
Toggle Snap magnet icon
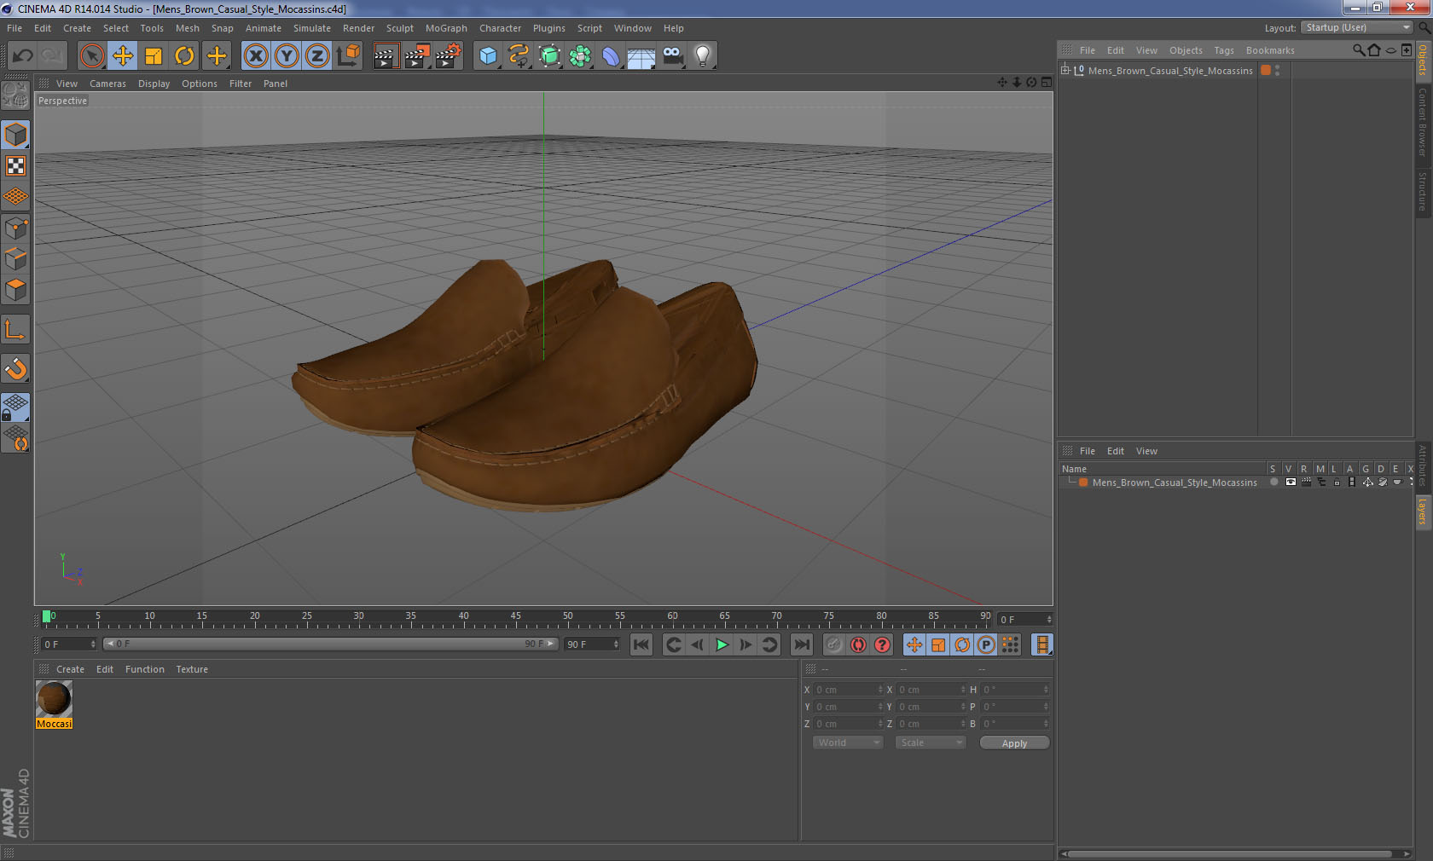pos(15,368)
